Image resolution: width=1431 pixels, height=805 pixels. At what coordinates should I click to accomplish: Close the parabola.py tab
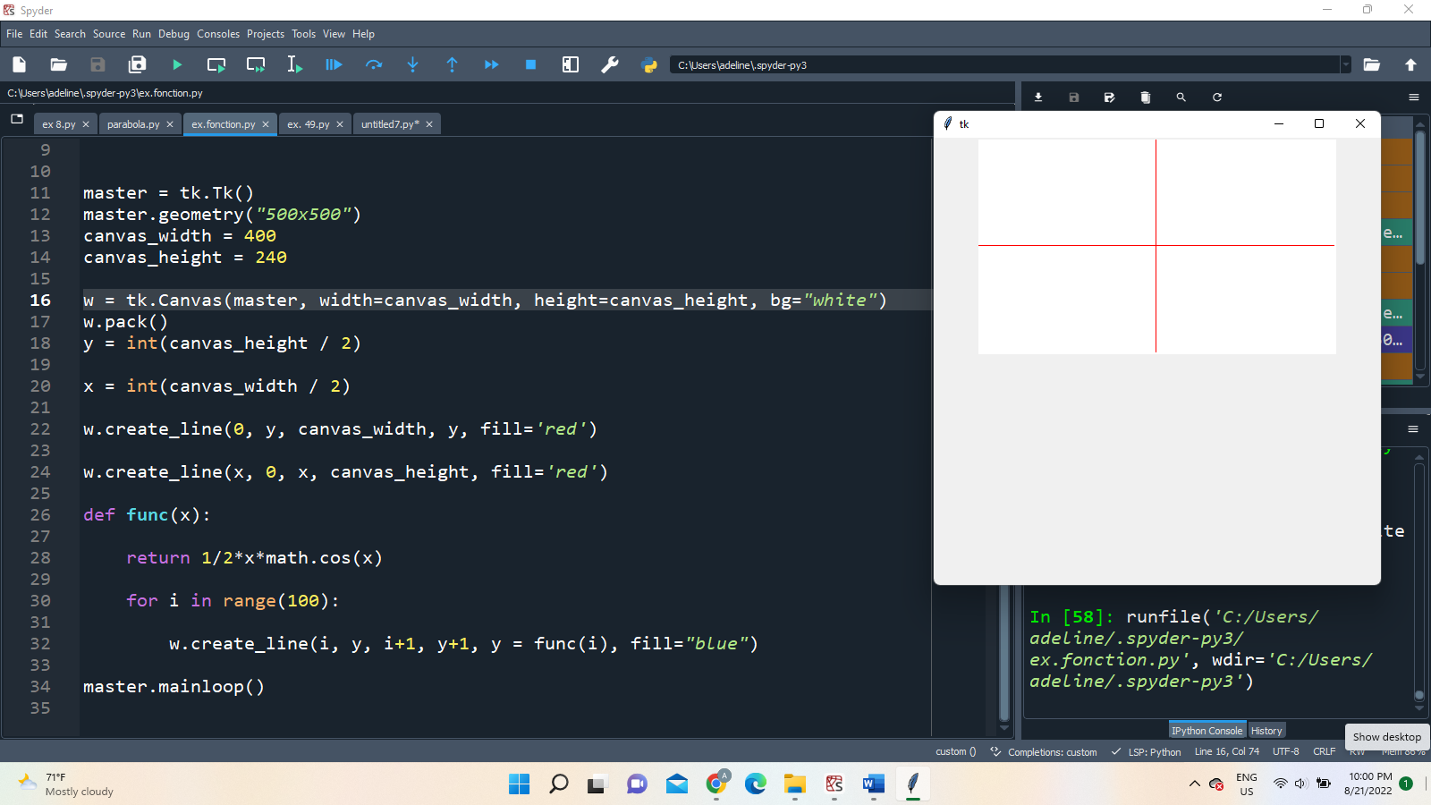point(170,124)
